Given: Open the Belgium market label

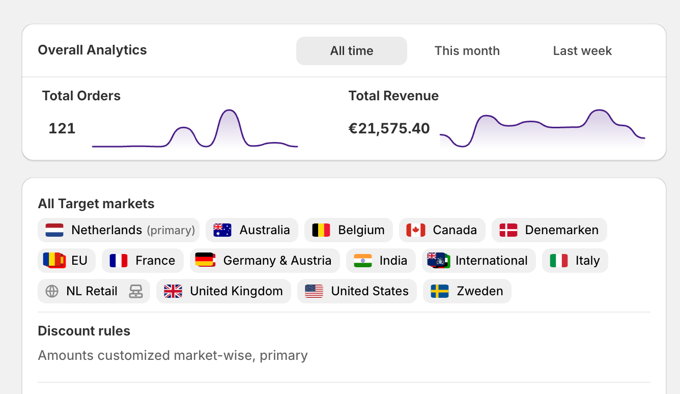Looking at the screenshot, I should click(x=361, y=230).
